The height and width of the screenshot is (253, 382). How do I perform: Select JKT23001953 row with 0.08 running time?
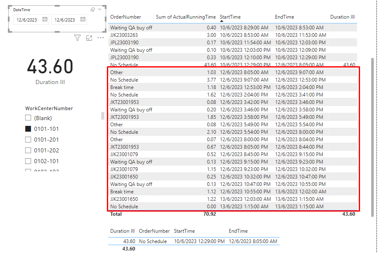[x=233, y=102]
